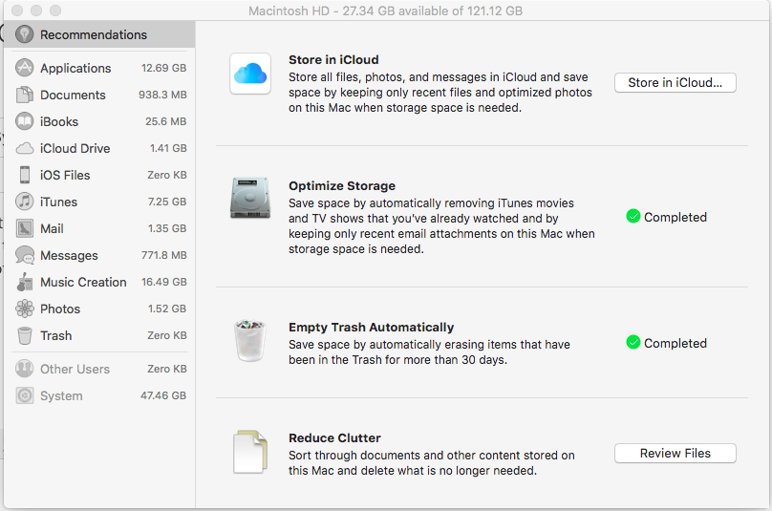Select Recommendations in the sidebar

[x=99, y=34]
